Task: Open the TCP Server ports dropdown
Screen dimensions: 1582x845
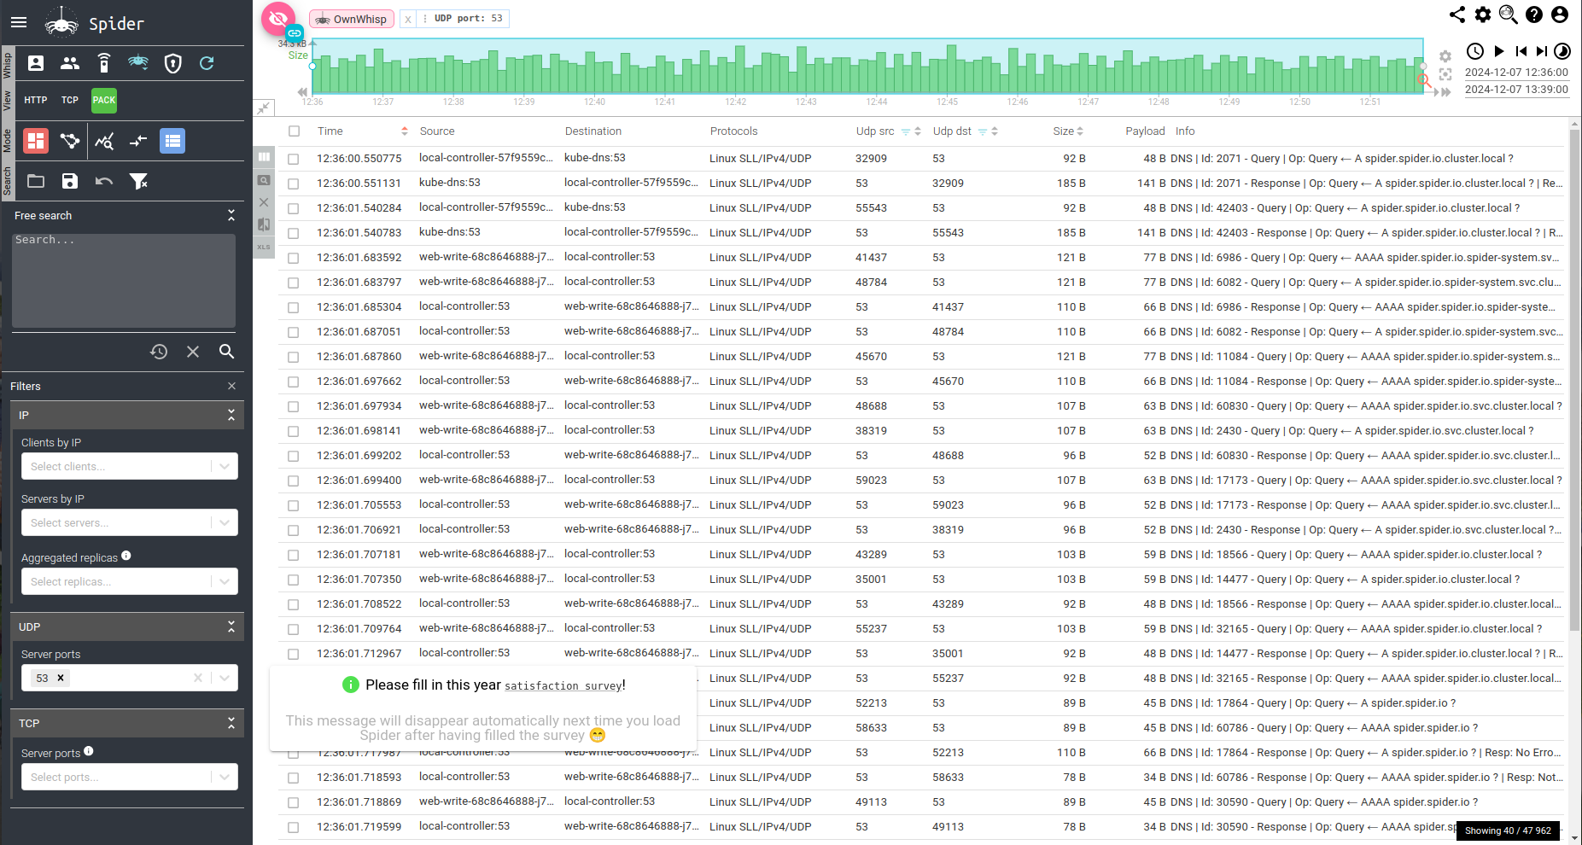Action: 129,777
